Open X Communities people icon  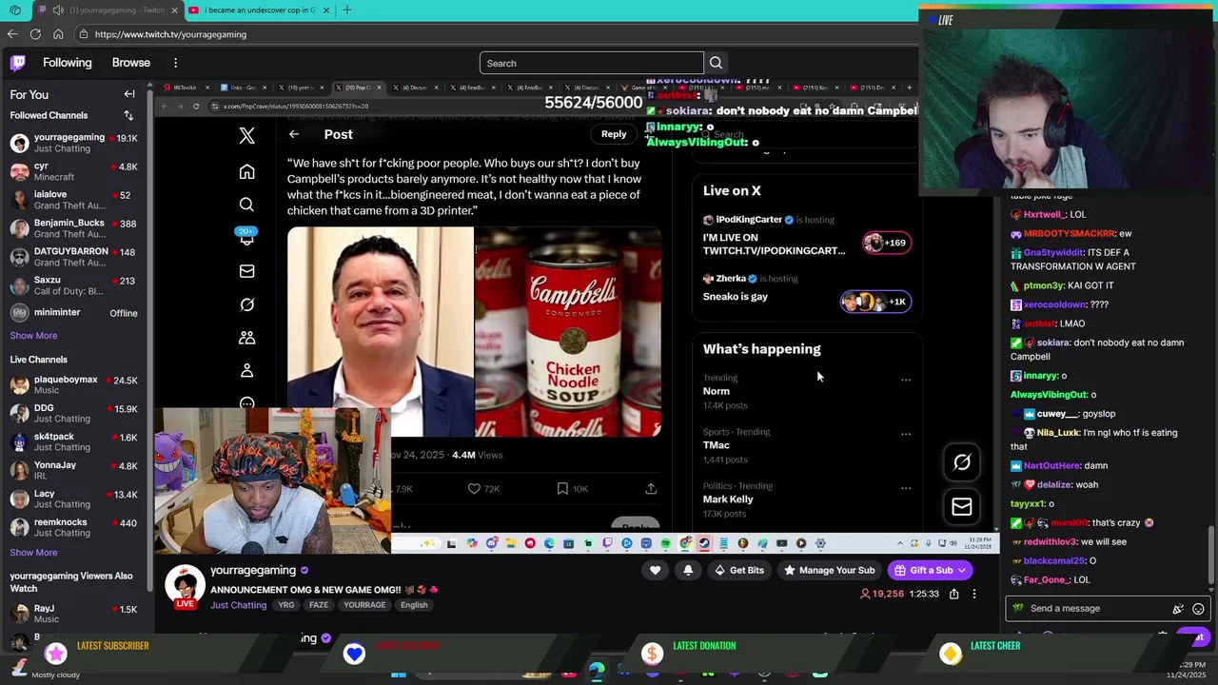coord(246,338)
